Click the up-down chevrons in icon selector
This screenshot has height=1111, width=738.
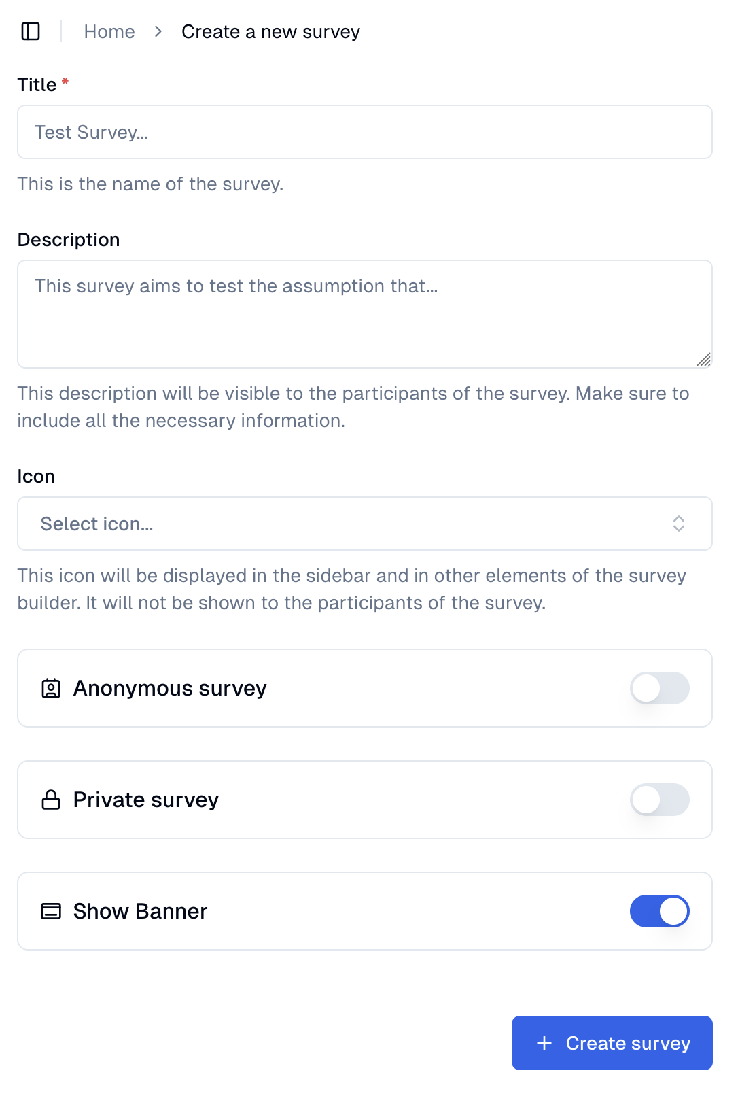click(x=678, y=524)
